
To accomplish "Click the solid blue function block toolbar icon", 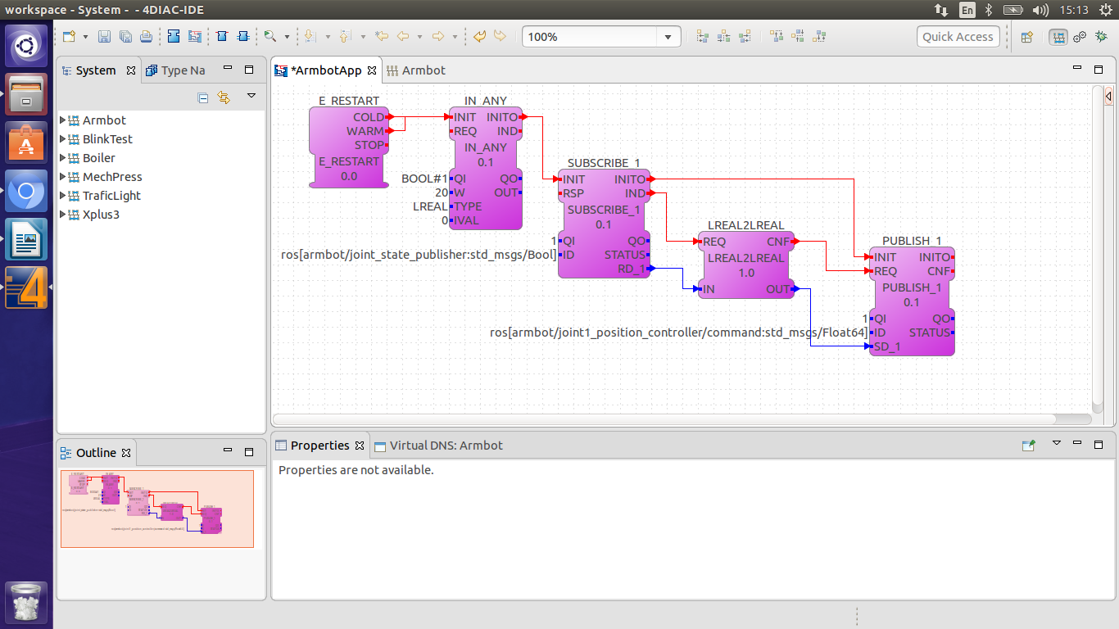I will tap(174, 37).
